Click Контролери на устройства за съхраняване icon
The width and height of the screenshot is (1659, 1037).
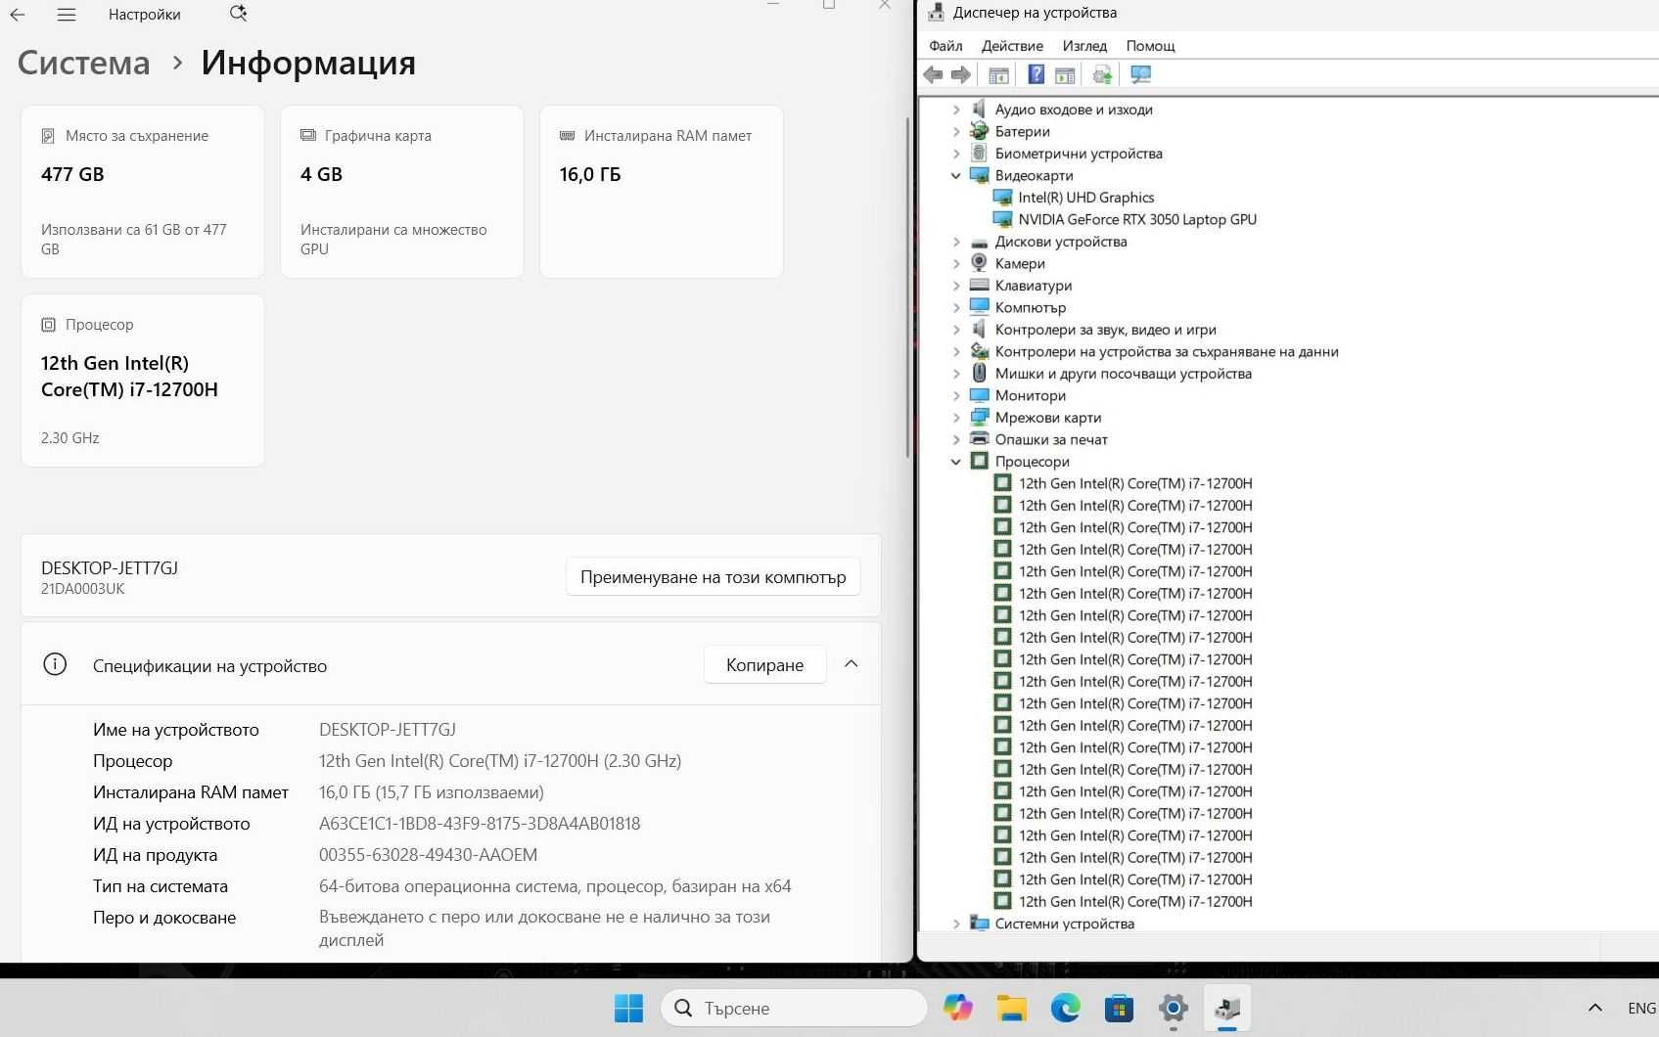[x=979, y=351]
